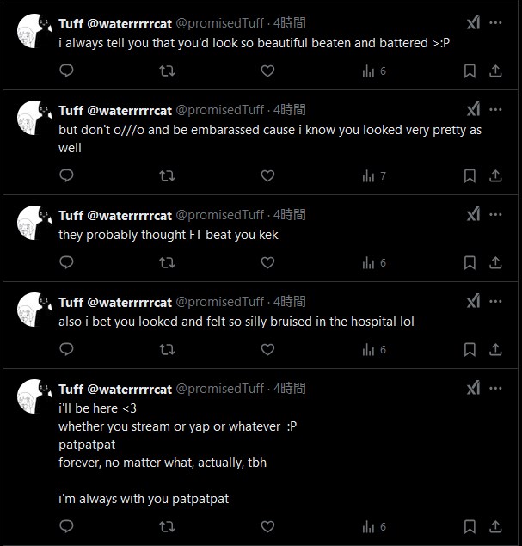Click @promisedTuff handle on the hospital tweet
Image resolution: width=522 pixels, height=546 pixels.
click(220, 302)
